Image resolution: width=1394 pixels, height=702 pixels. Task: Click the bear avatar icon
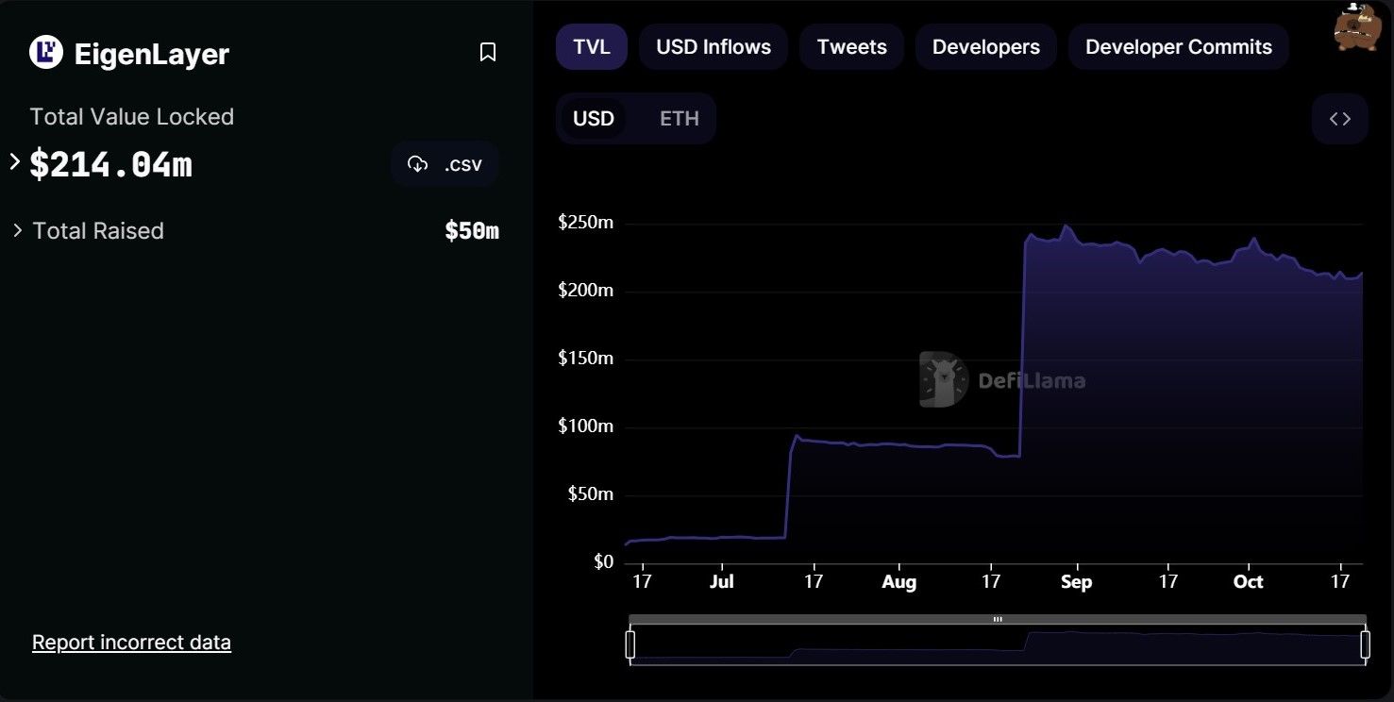[x=1356, y=27]
